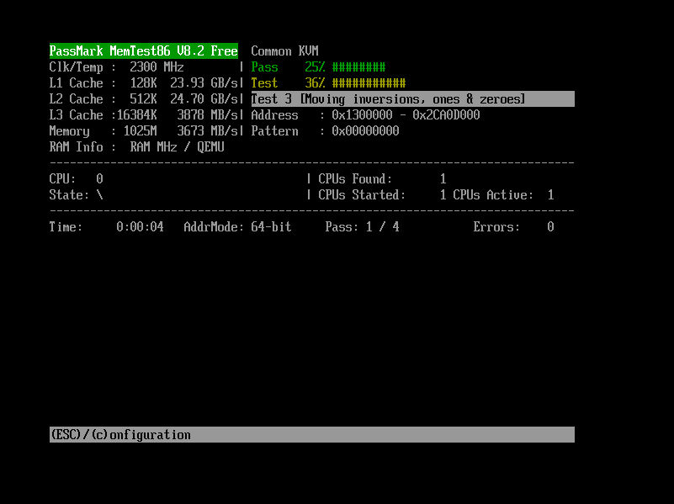Screen dimensions: 674x504
Task: Click the AddrMode 64-bit value
Action: click(271, 226)
